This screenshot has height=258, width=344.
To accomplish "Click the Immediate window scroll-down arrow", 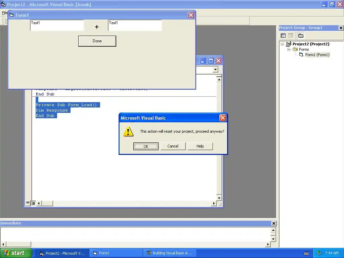I will click(x=273, y=239).
